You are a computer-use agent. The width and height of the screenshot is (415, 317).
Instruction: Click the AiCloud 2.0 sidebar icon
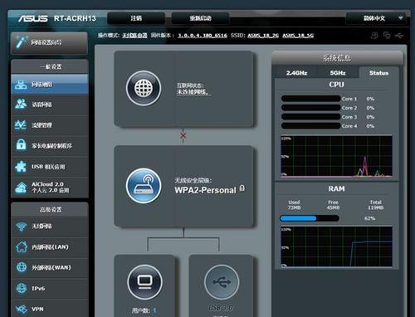point(21,187)
